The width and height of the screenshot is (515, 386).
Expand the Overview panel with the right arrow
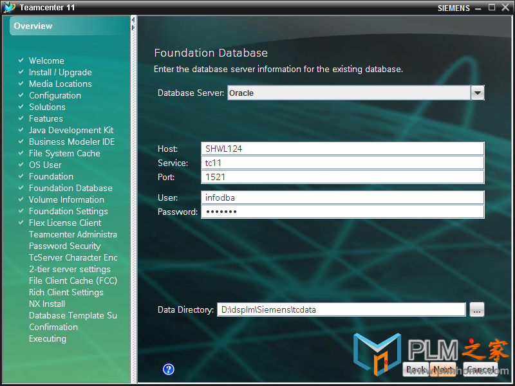coord(133,28)
